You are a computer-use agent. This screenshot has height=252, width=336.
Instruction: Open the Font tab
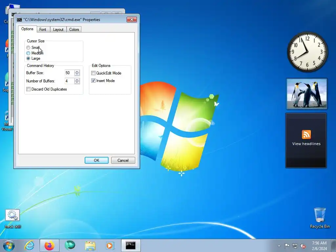43,30
